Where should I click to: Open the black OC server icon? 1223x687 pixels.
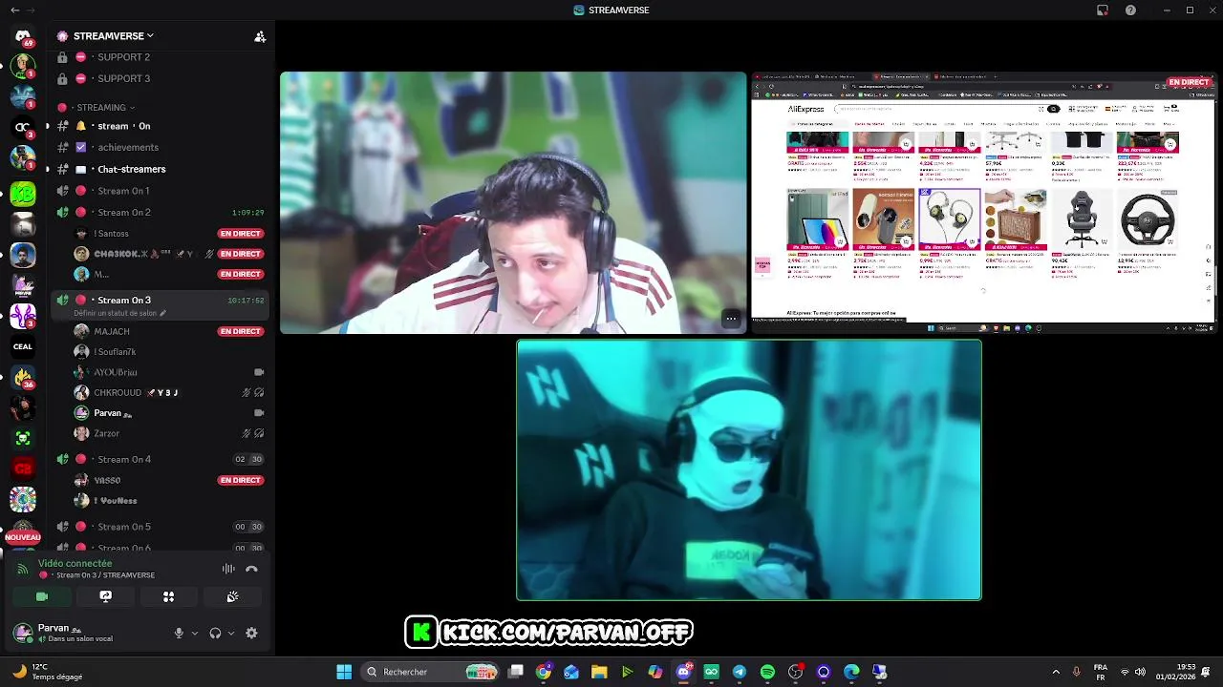[23, 127]
